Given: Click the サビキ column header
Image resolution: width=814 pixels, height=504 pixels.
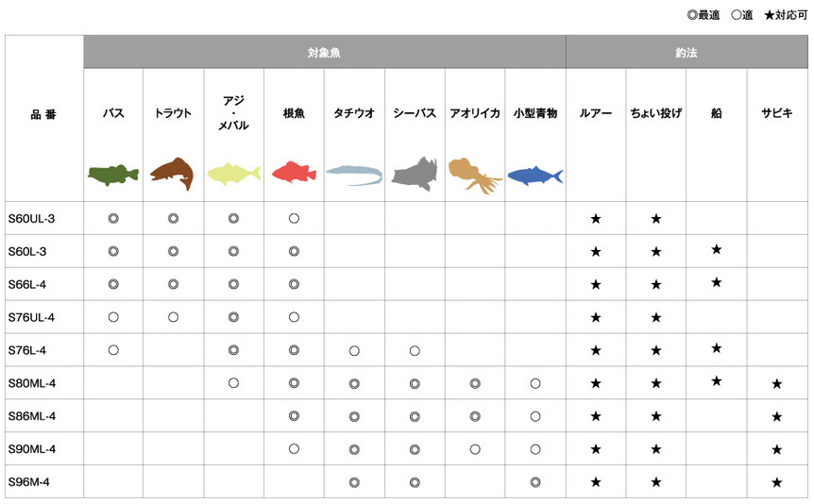Looking at the screenshot, I should tap(777, 113).
